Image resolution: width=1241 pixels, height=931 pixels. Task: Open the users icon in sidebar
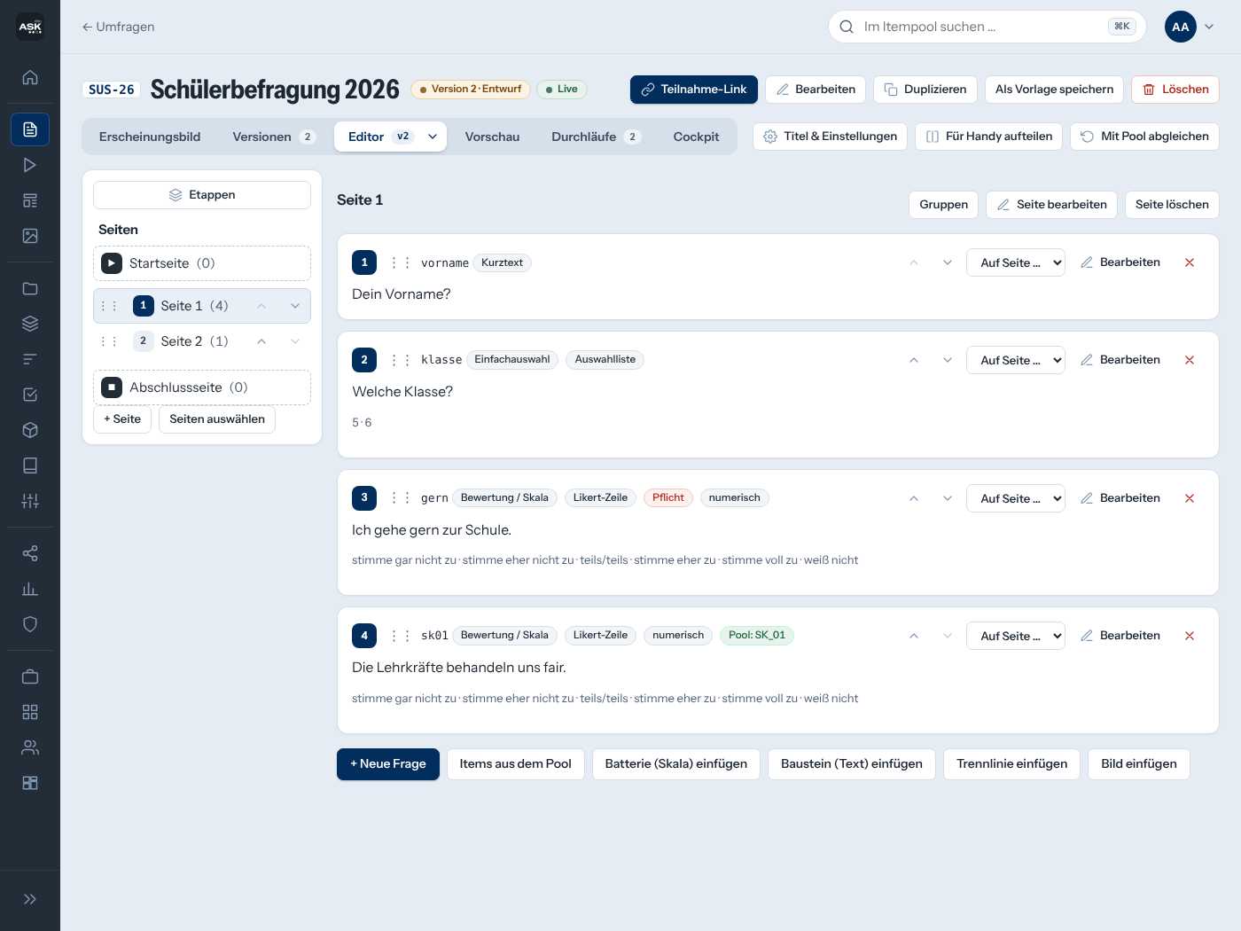click(30, 747)
